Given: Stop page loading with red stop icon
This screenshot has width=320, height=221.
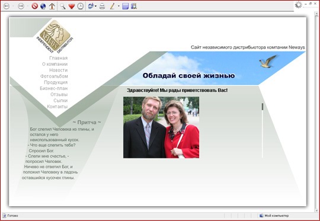Looking at the screenshot, I should tap(35, 6).
